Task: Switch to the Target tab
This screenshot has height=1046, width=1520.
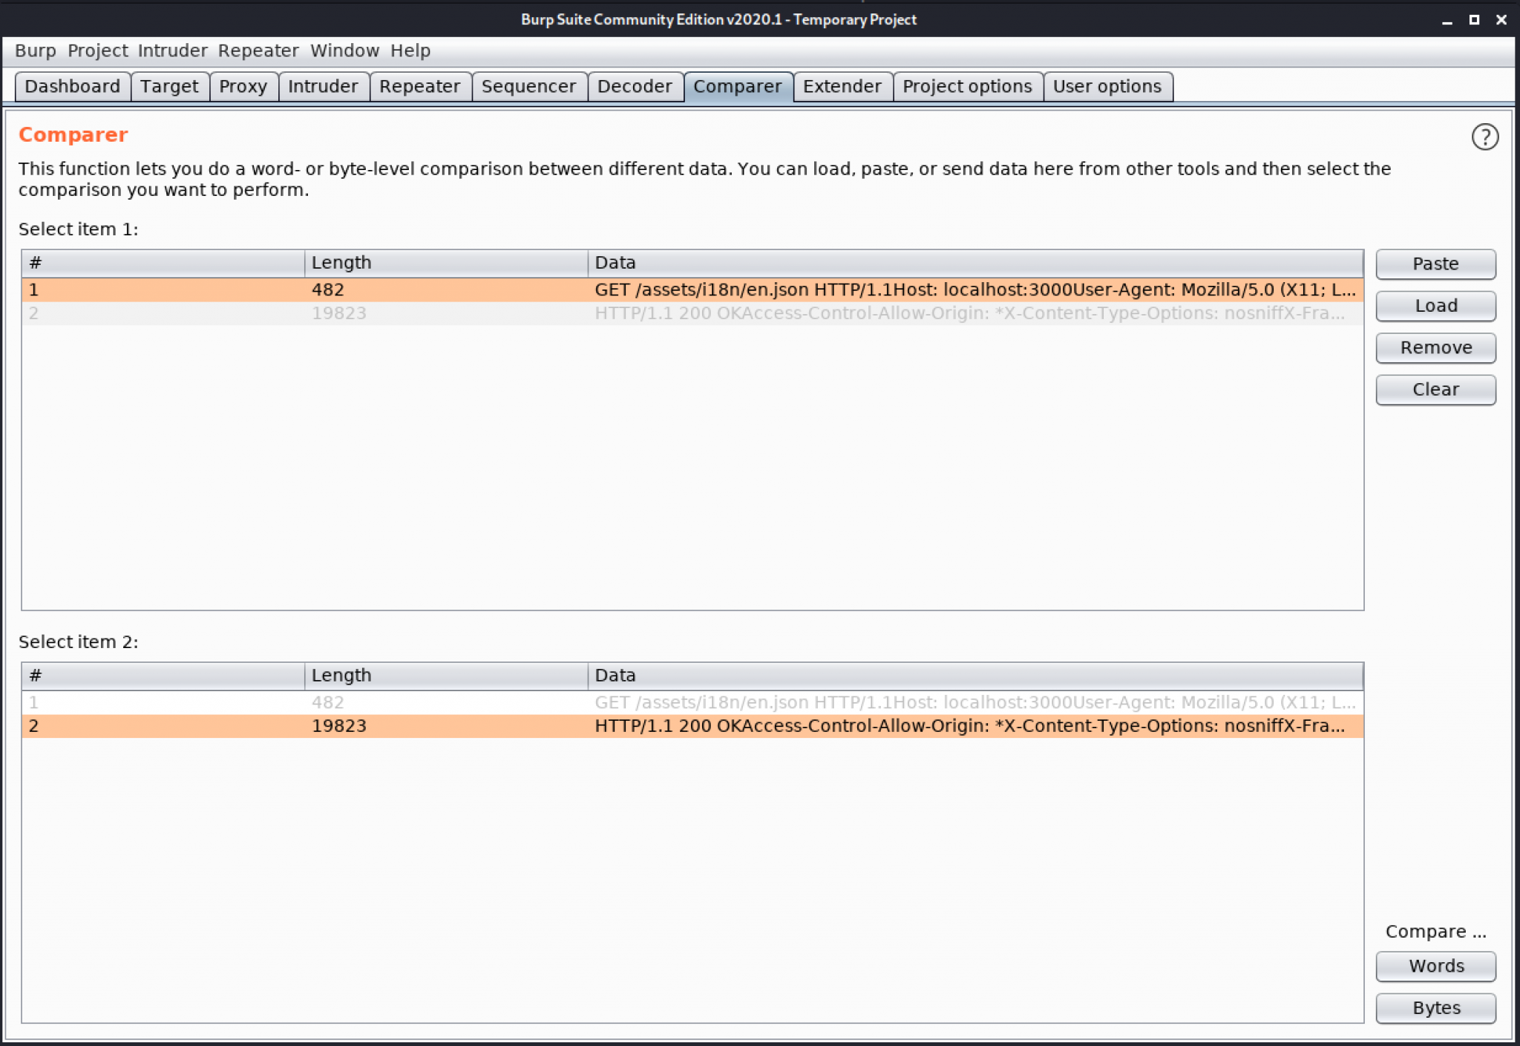Action: (x=170, y=86)
